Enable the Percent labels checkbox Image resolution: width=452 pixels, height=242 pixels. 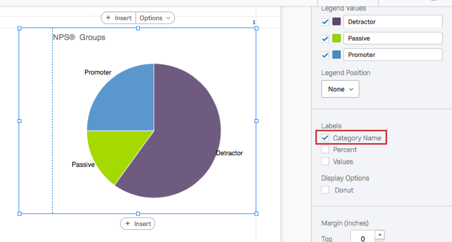(325, 149)
